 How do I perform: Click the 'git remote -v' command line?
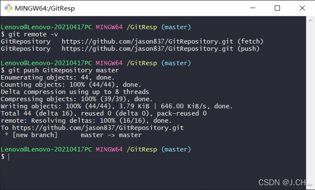click(30, 34)
